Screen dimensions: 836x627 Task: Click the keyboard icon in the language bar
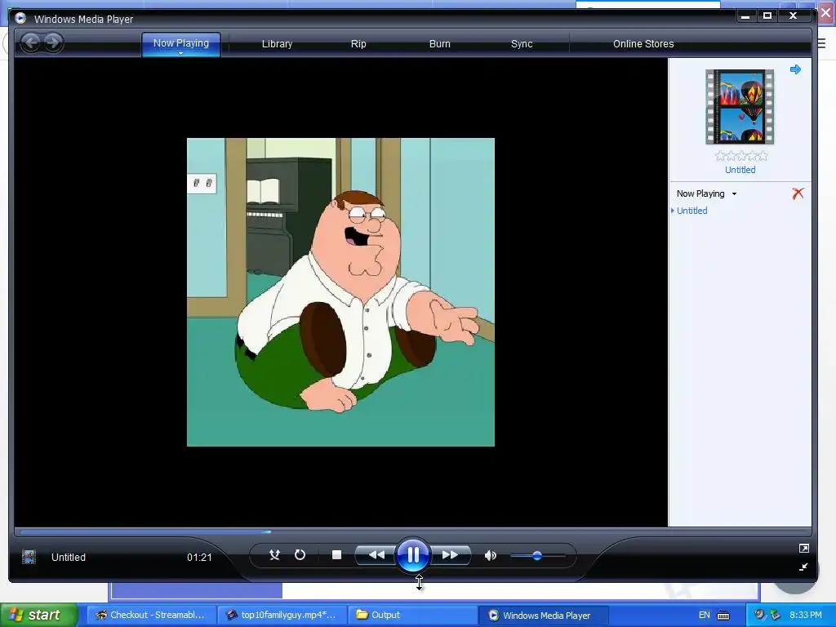[723, 616]
